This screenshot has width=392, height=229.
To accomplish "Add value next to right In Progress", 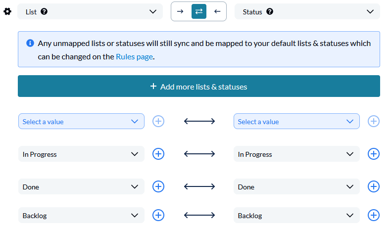I will pyautogui.click(x=374, y=154).
